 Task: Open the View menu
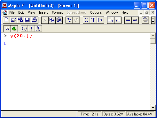click(31, 12)
